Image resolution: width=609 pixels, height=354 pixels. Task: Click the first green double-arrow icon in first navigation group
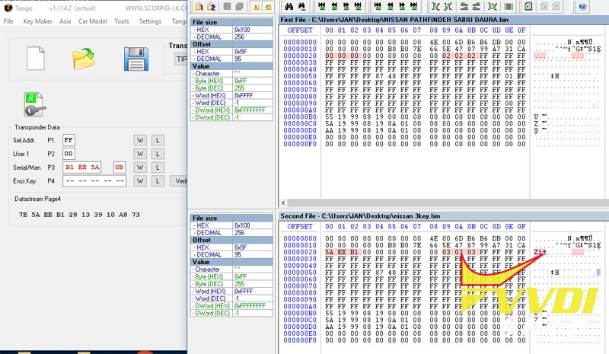[321, 6]
